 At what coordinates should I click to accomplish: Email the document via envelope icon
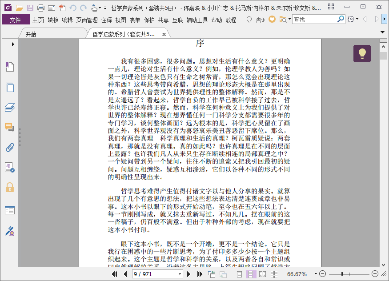click(52, 8)
